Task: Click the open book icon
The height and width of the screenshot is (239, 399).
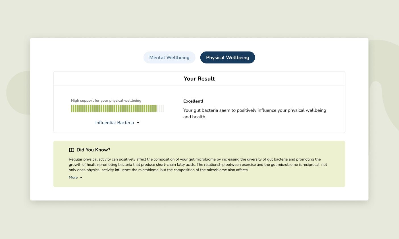Action: [72, 150]
